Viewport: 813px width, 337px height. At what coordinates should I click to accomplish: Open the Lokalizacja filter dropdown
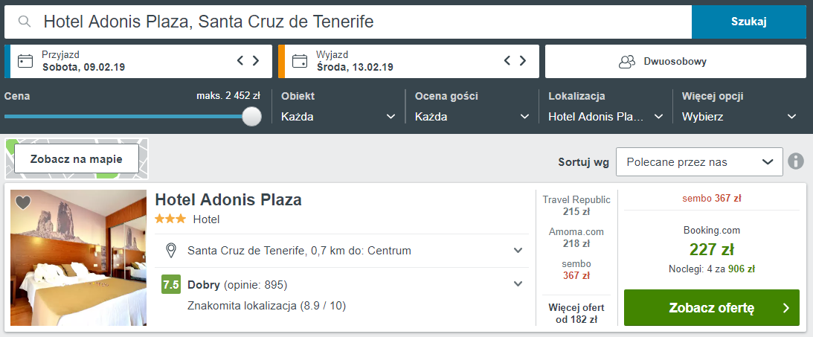pyautogui.click(x=605, y=117)
